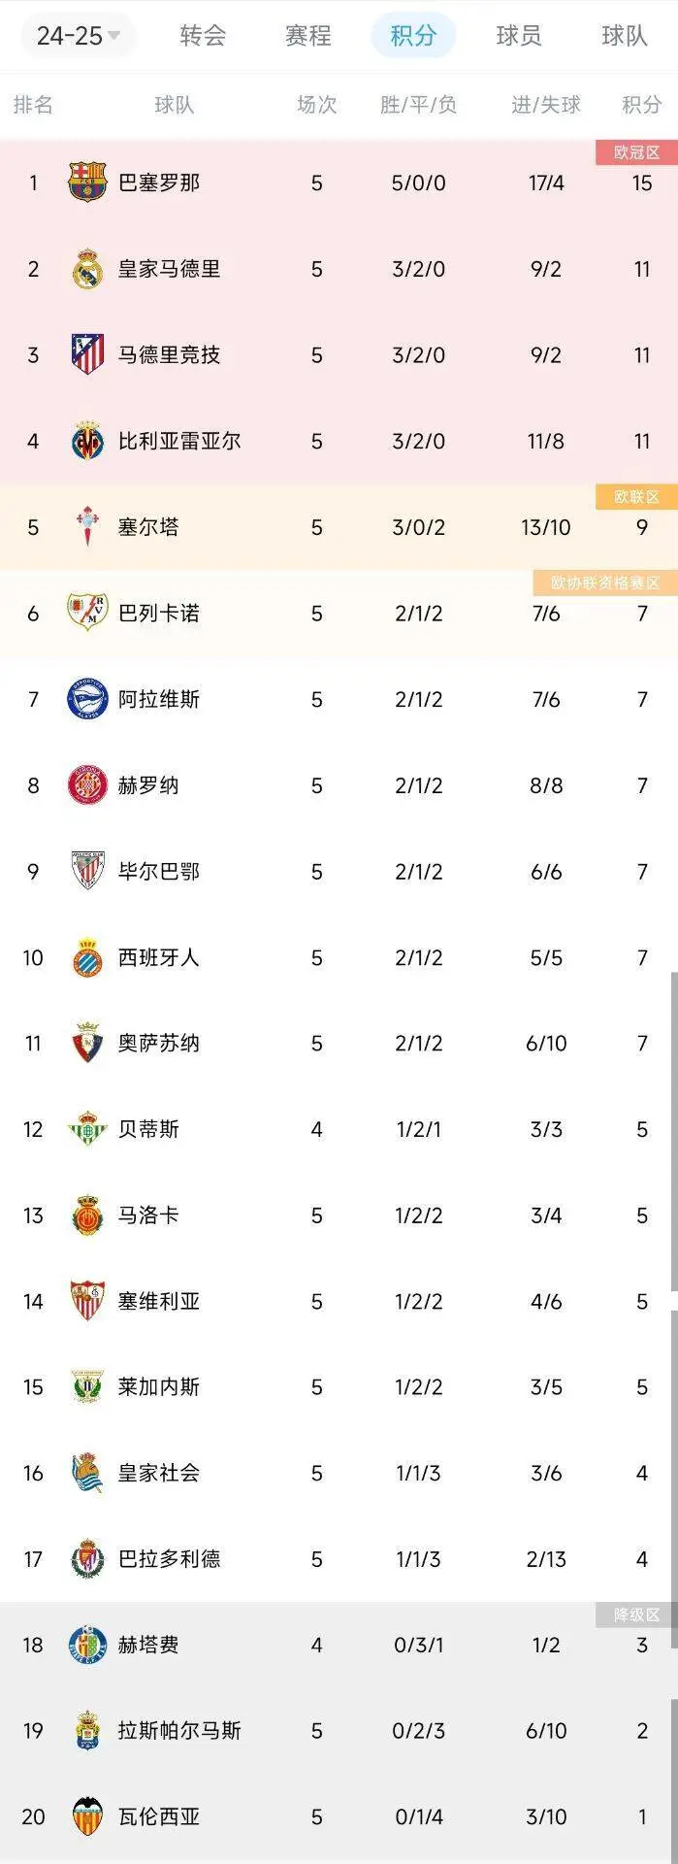Click the 积分 column header
The width and height of the screenshot is (678, 1864).
pyautogui.click(x=642, y=105)
